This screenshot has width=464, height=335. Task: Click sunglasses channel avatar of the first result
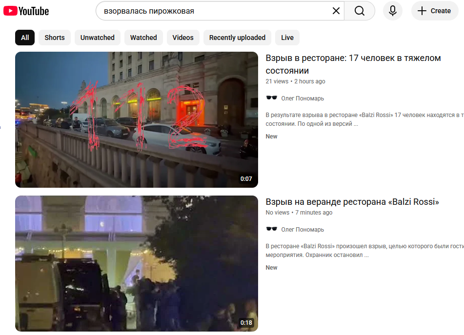(x=271, y=98)
